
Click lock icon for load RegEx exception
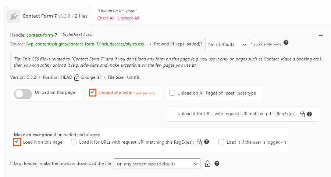199,142
